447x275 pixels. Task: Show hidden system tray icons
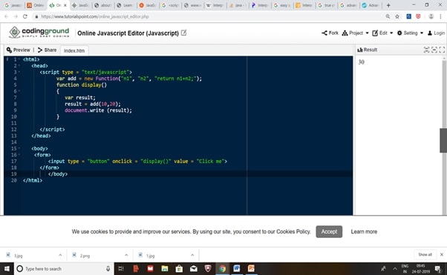click(x=395, y=268)
